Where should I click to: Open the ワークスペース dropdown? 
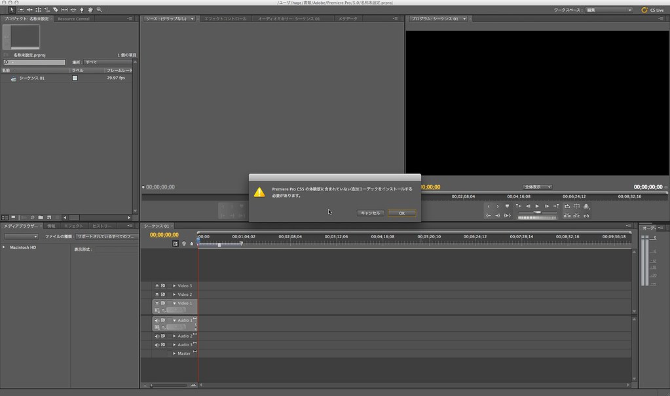click(608, 10)
